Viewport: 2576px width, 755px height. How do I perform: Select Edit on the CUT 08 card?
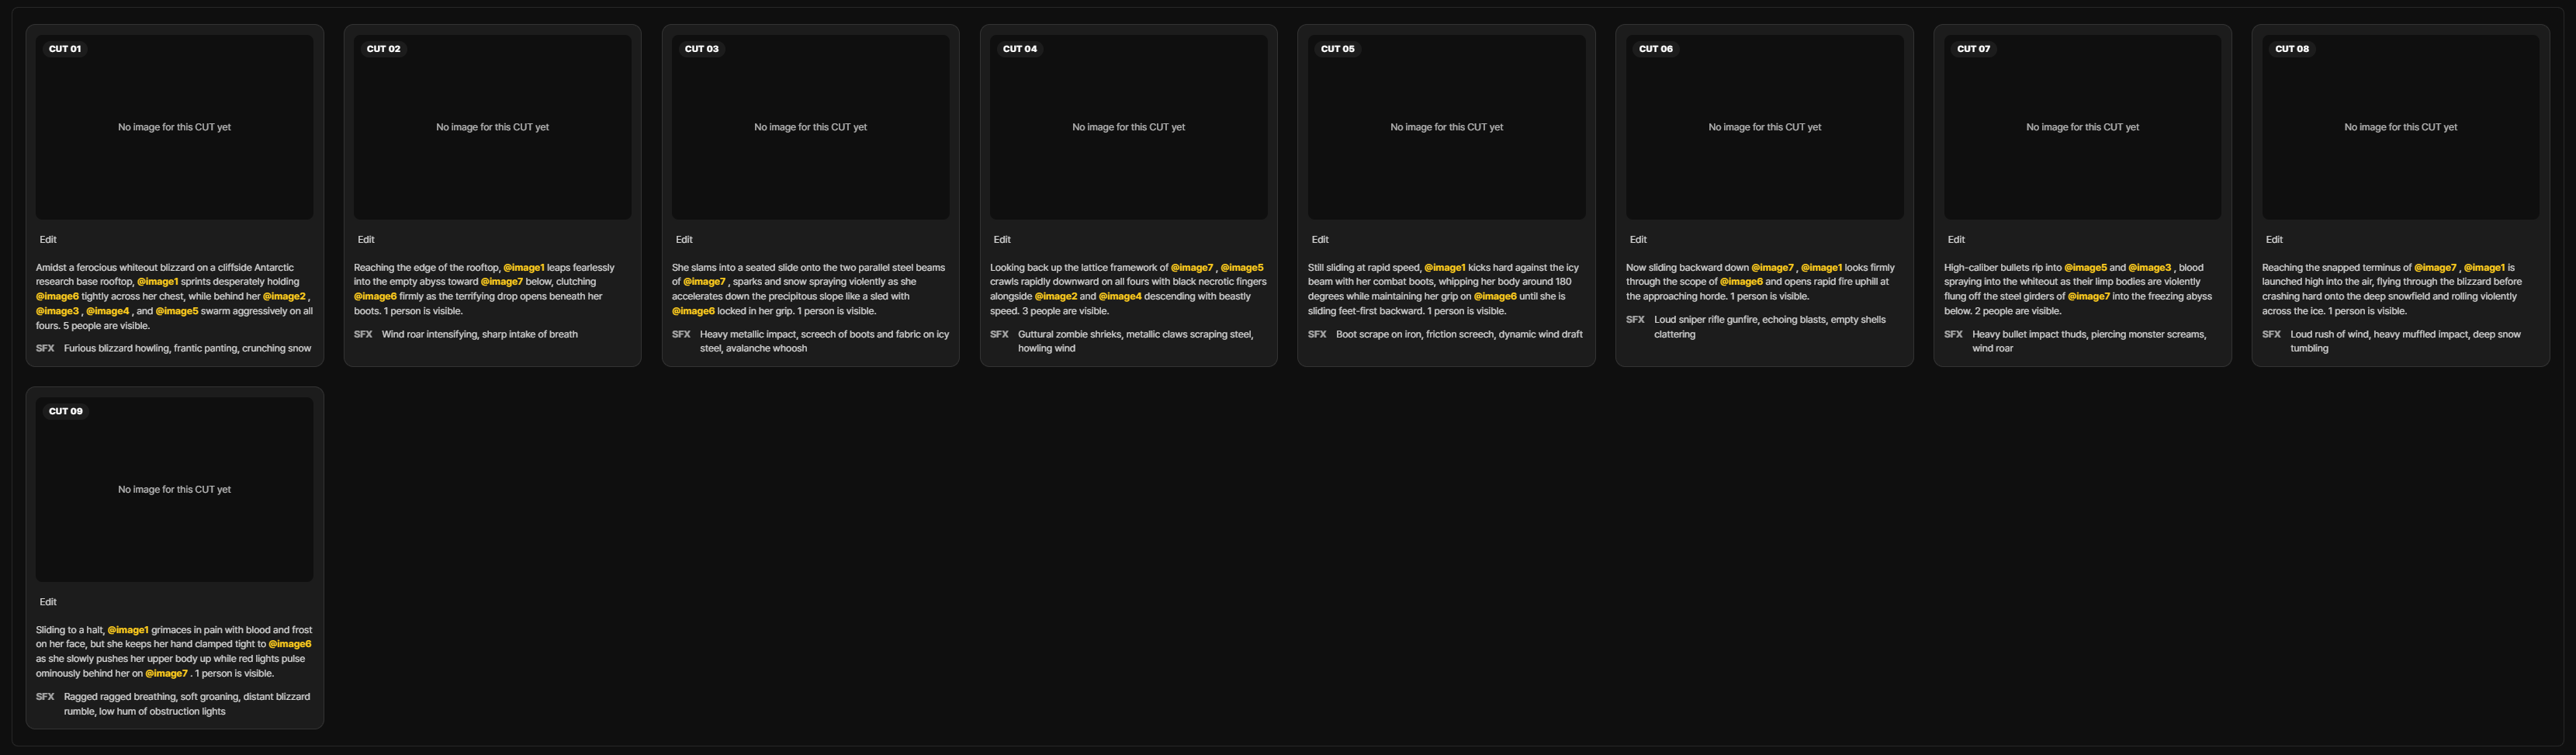tap(2274, 240)
